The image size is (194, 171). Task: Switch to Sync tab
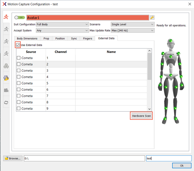point(74,38)
